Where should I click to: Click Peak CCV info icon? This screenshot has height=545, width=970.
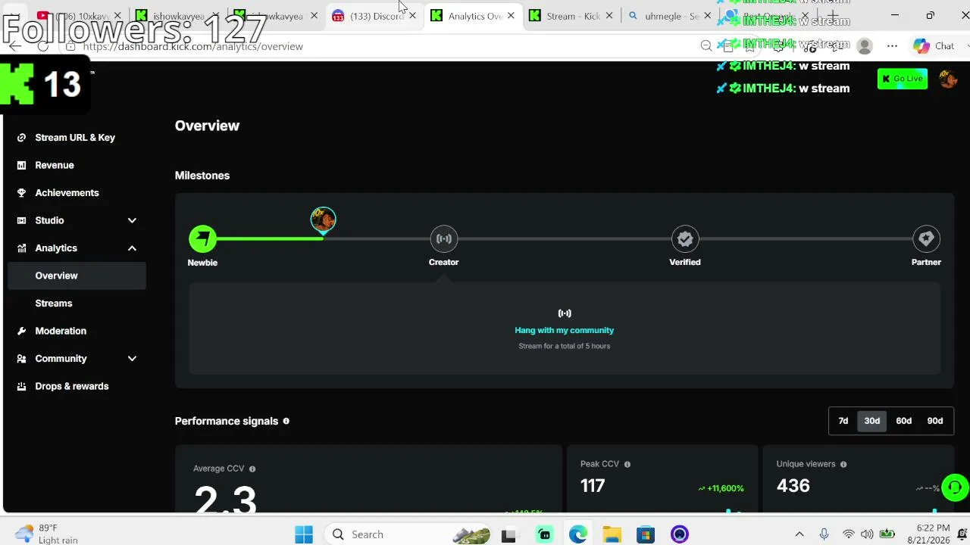627,464
